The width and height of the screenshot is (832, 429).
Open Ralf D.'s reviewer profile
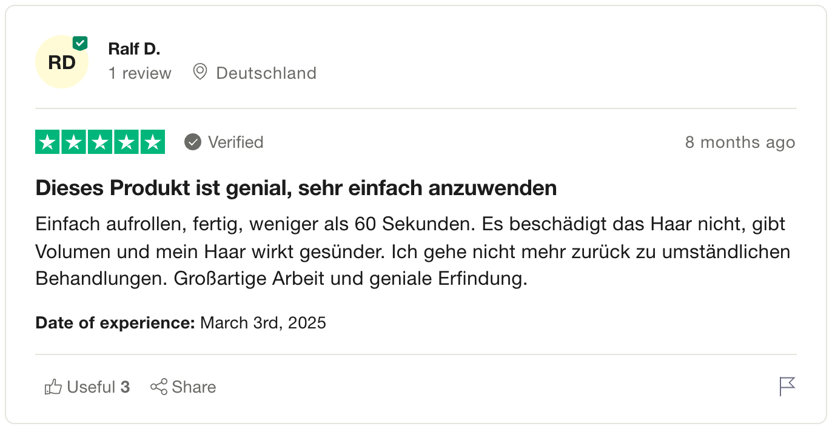134,48
